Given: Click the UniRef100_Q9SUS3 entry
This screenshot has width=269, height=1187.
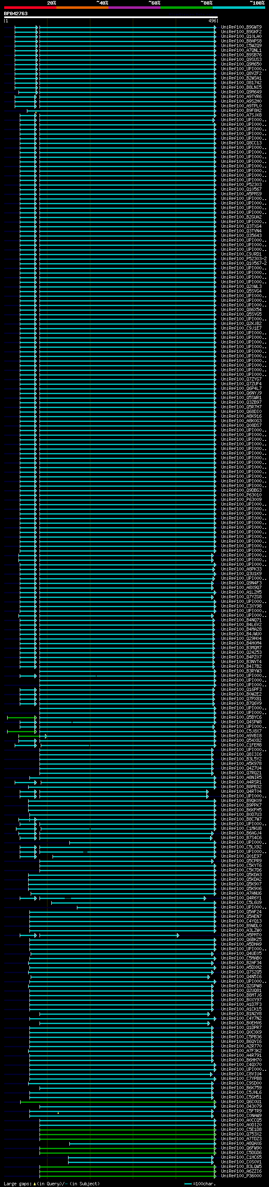Looking at the screenshot, I should click(241, 59).
